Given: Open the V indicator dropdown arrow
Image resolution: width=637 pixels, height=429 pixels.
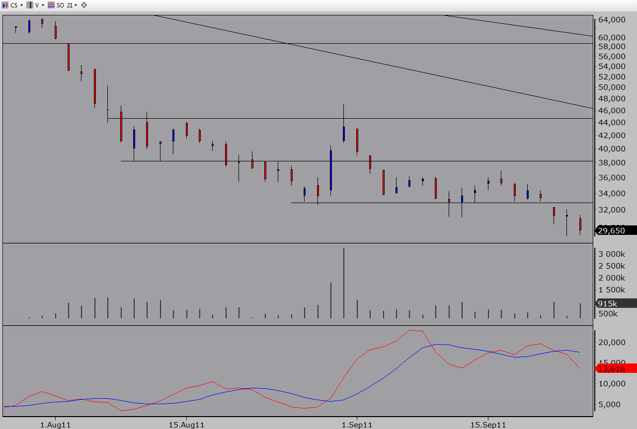Looking at the screenshot, I should point(43,5).
